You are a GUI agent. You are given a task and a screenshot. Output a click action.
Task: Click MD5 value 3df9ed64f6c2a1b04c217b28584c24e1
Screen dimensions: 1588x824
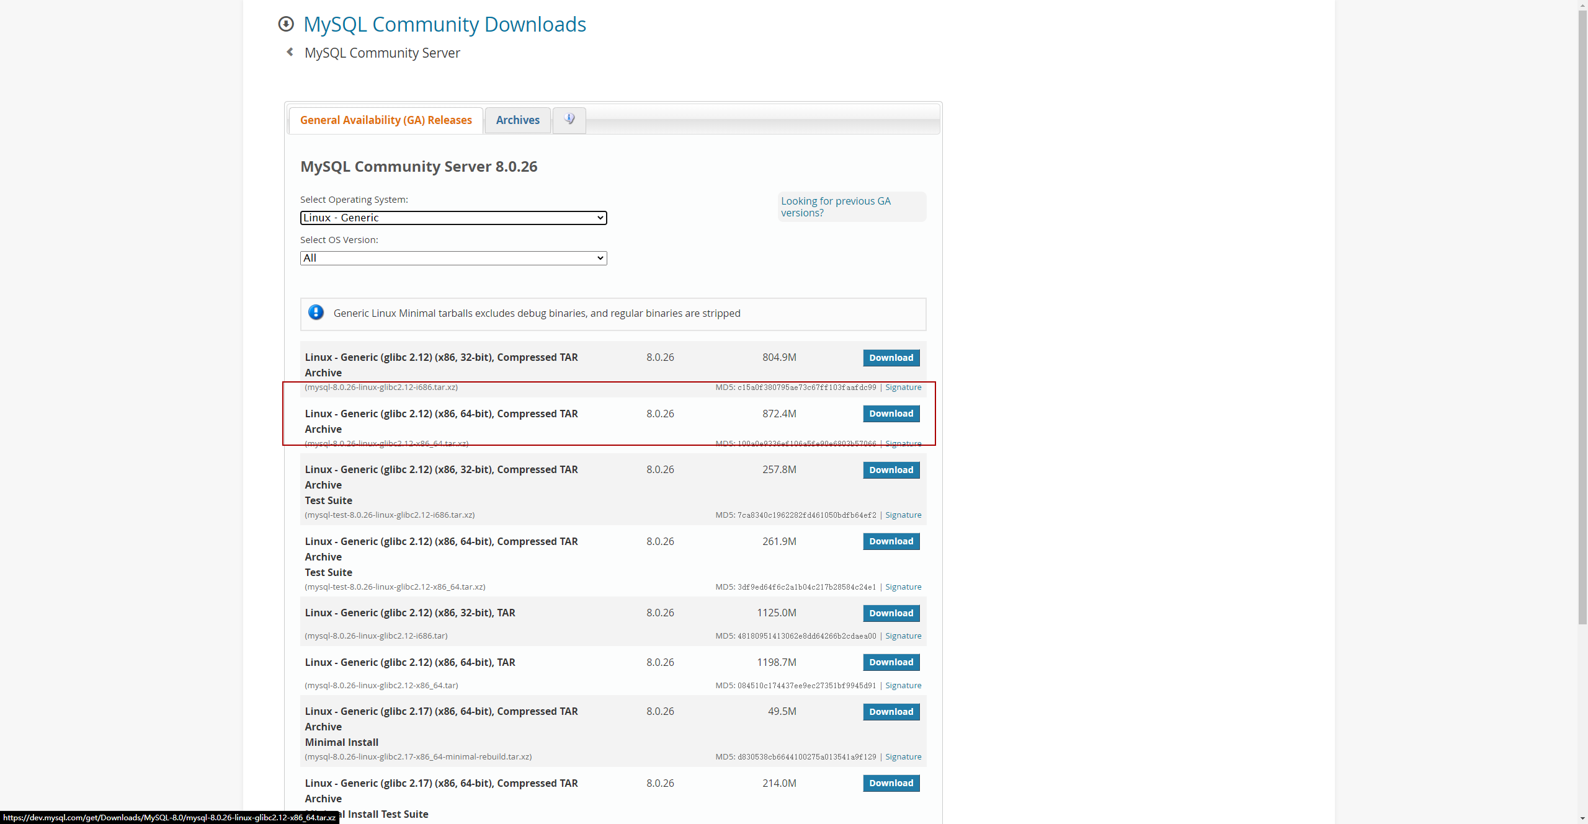[806, 587]
